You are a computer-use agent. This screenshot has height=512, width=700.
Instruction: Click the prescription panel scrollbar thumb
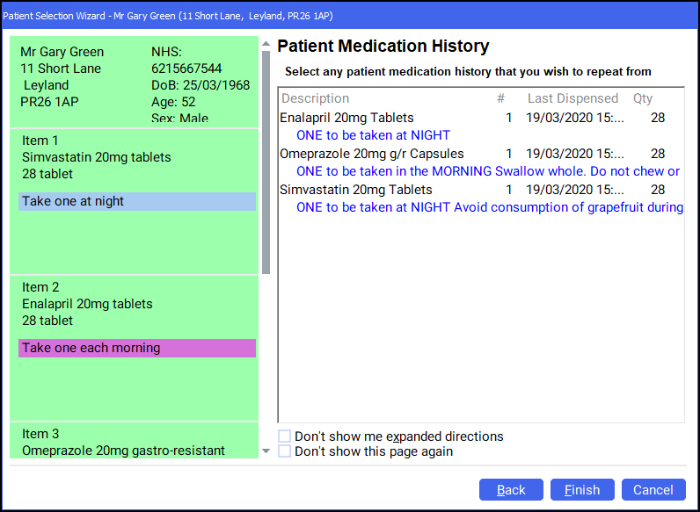coord(266,158)
